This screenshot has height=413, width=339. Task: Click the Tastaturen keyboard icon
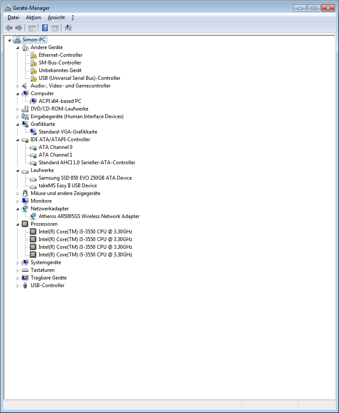25,270
